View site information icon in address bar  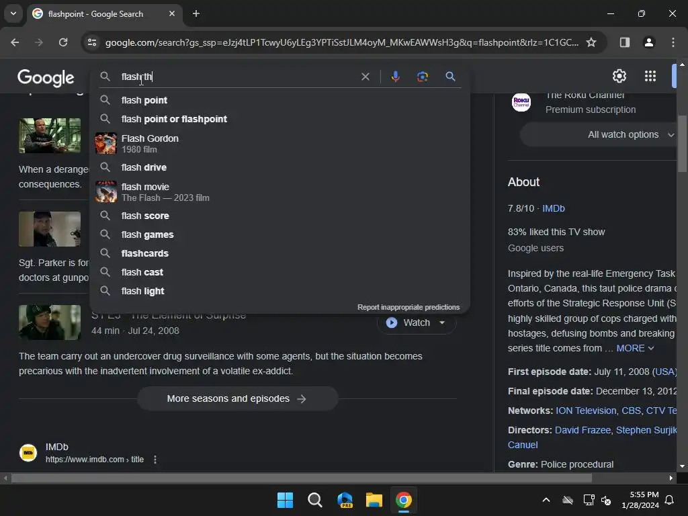tap(91, 42)
